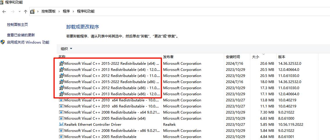Screen dimensions: 330x140
Task: Navigate to 程序 in the breadcrumb path
Action: [66, 11]
